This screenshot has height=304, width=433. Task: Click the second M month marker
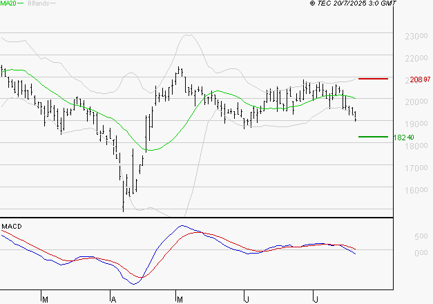[180, 299]
